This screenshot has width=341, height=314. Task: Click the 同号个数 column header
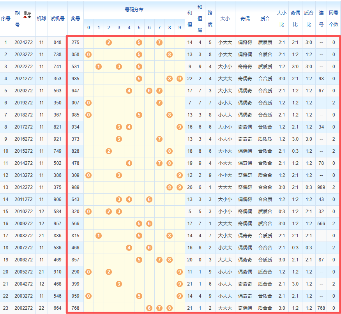point(334,18)
